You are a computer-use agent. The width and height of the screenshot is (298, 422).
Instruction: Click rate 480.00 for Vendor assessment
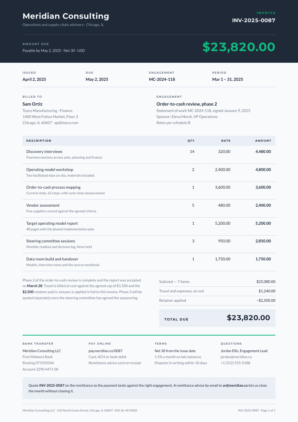tap(224, 205)
